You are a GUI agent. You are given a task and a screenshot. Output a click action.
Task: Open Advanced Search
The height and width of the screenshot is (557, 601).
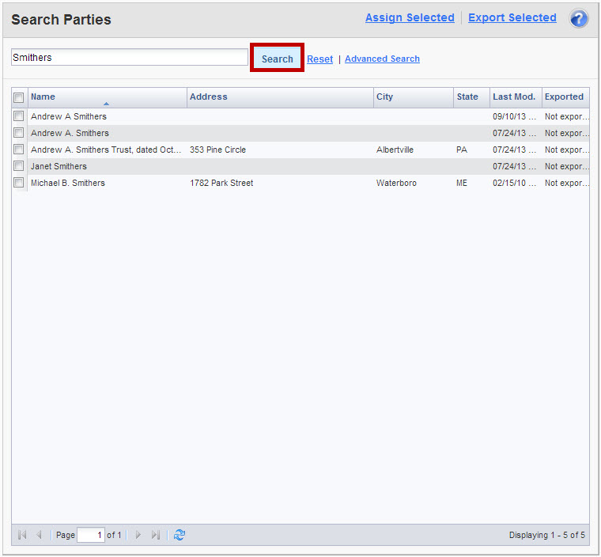pos(382,59)
